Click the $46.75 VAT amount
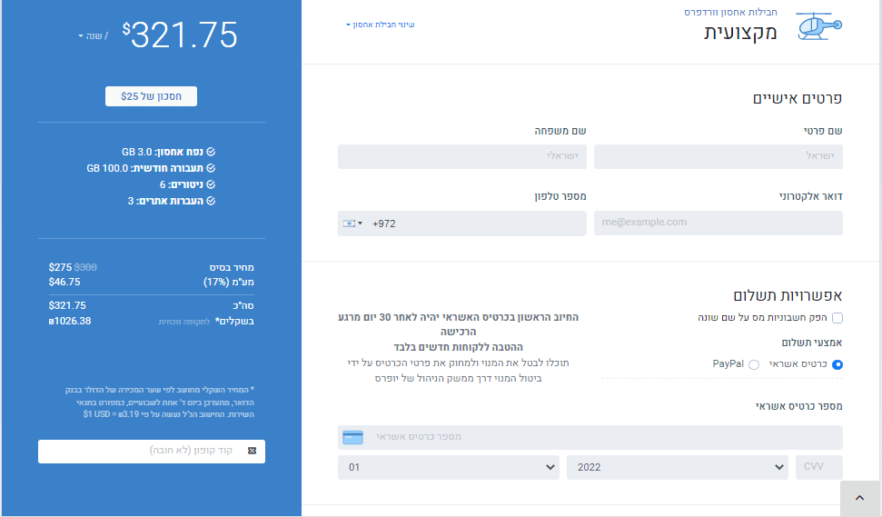The width and height of the screenshot is (882, 517). [x=64, y=282]
